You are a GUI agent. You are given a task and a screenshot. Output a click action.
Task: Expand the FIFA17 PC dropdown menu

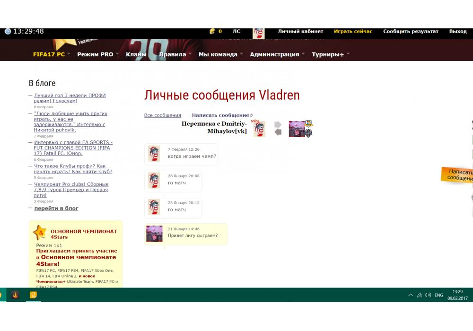51,54
